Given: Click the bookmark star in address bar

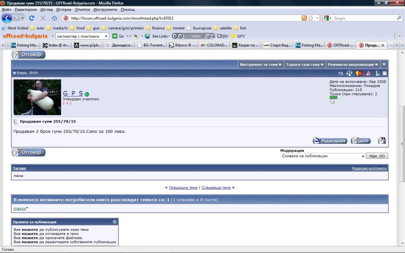Looking at the screenshot, I should pos(311,18).
